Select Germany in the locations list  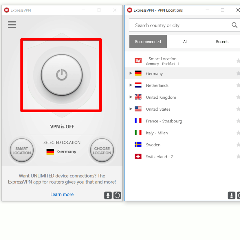coord(182,73)
